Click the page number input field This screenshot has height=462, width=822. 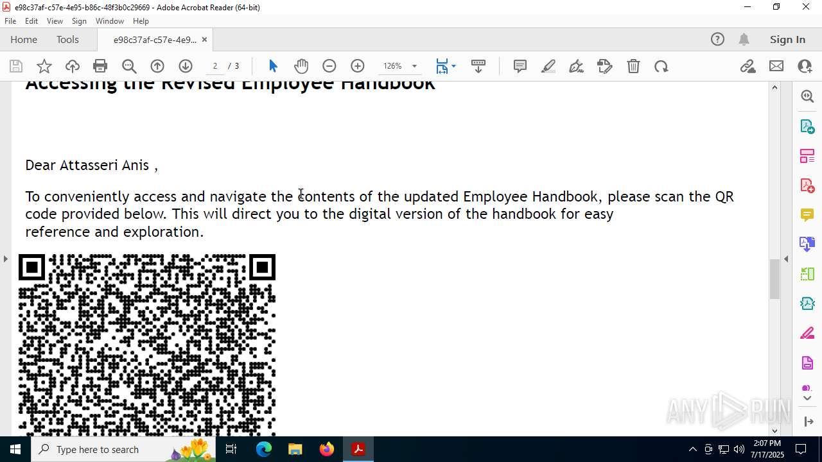pyautogui.click(x=215, y=66)
